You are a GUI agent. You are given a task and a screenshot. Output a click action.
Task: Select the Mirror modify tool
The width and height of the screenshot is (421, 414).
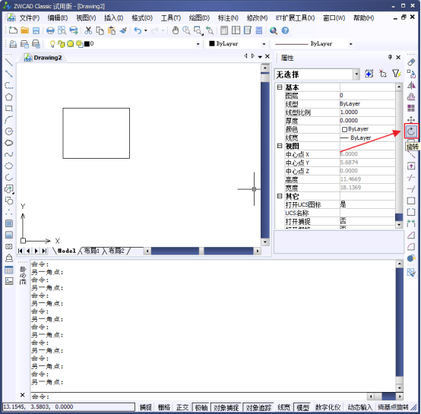(411, 85)
